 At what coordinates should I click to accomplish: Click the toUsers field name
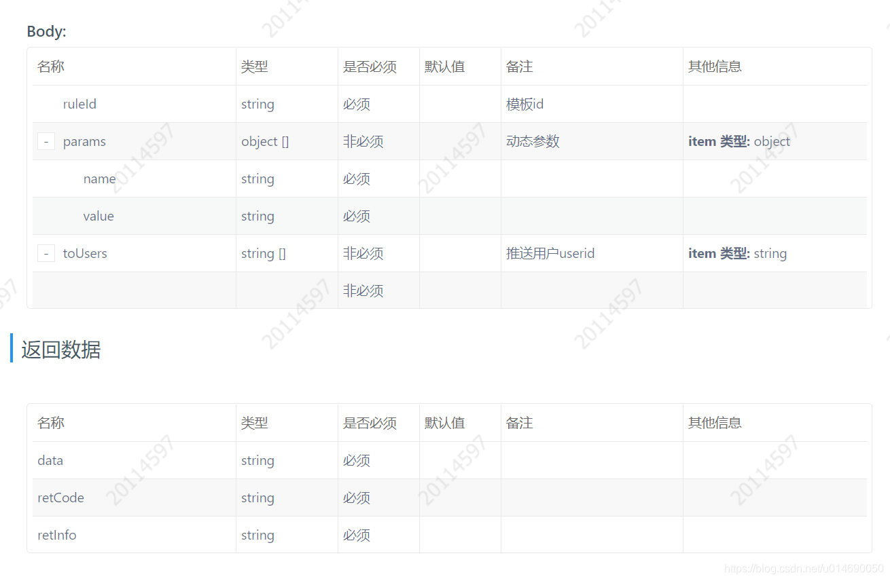pyautogui.click(x=85, y=253)
